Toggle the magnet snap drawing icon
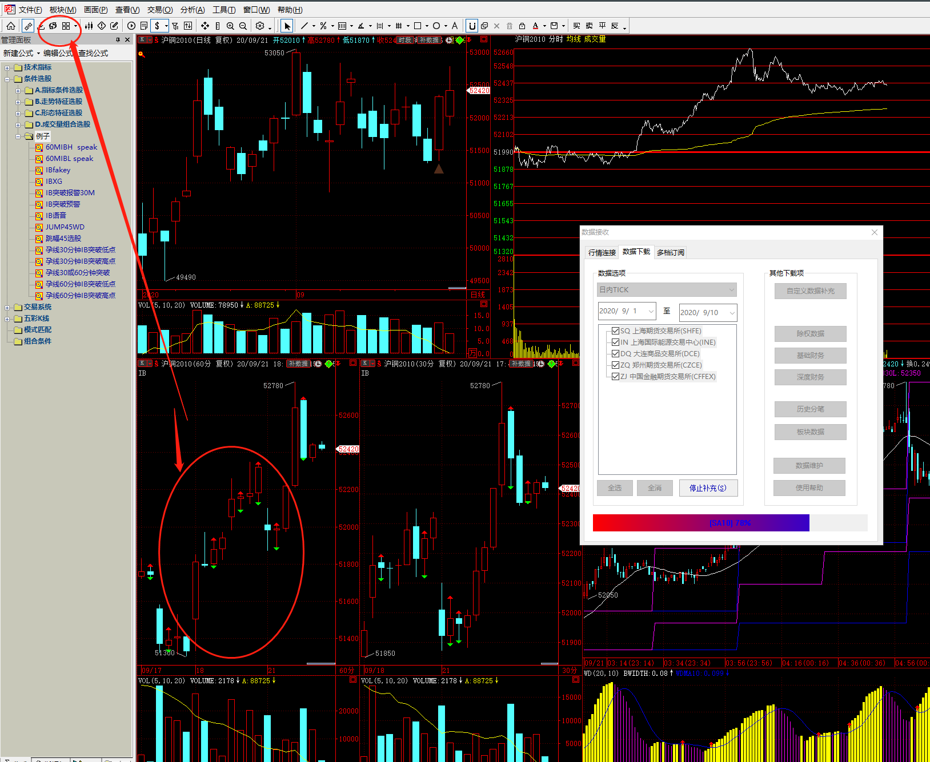Screen dimensions: 930x762 point(472,26)
